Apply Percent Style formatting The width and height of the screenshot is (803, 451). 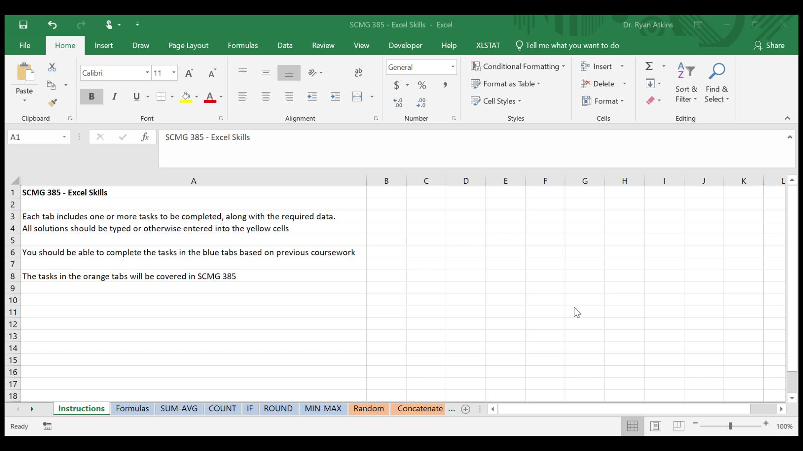(422, 85)
